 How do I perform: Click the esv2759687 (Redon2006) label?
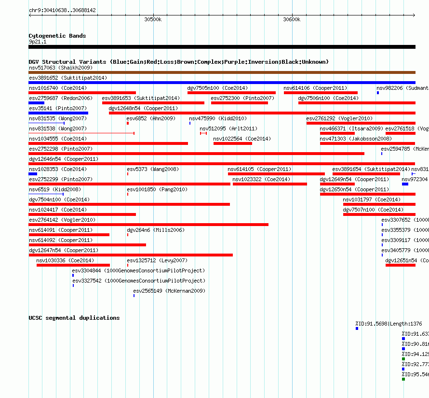(61, 98)
